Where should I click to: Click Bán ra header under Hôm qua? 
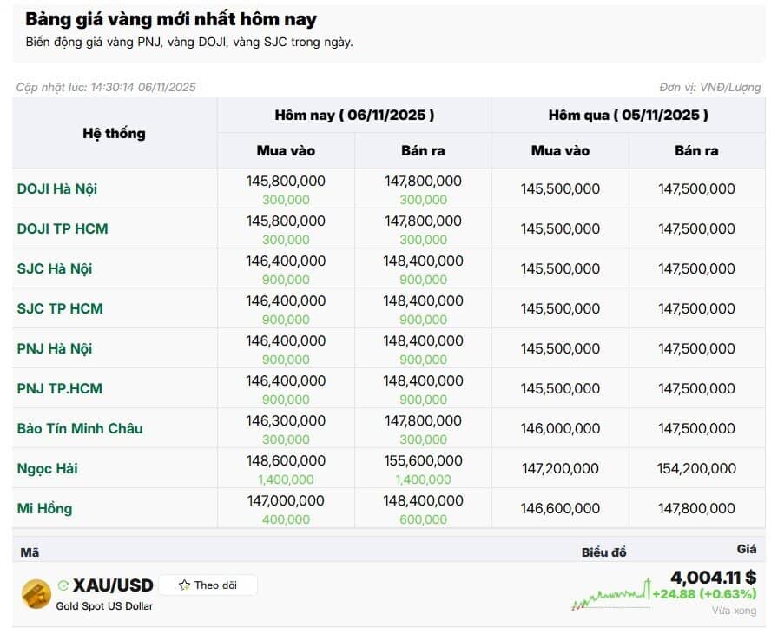coord(696,151)
